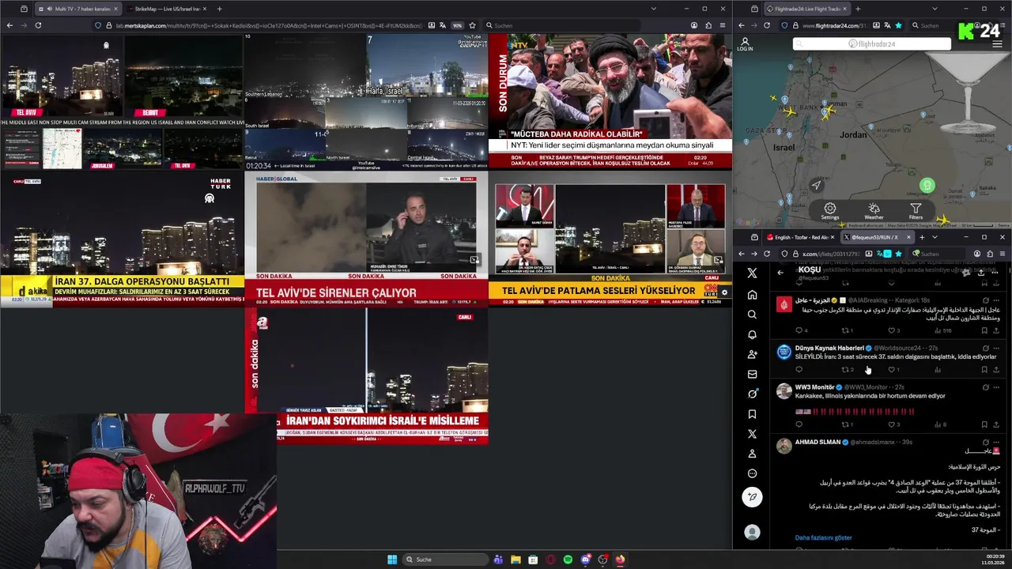Viewport: 1012px width, 569px height.
Task: Open X Messages envelope icon
Action: tap(752, 374)
